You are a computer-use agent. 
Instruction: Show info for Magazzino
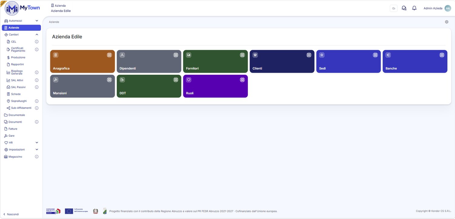[37, 157]
